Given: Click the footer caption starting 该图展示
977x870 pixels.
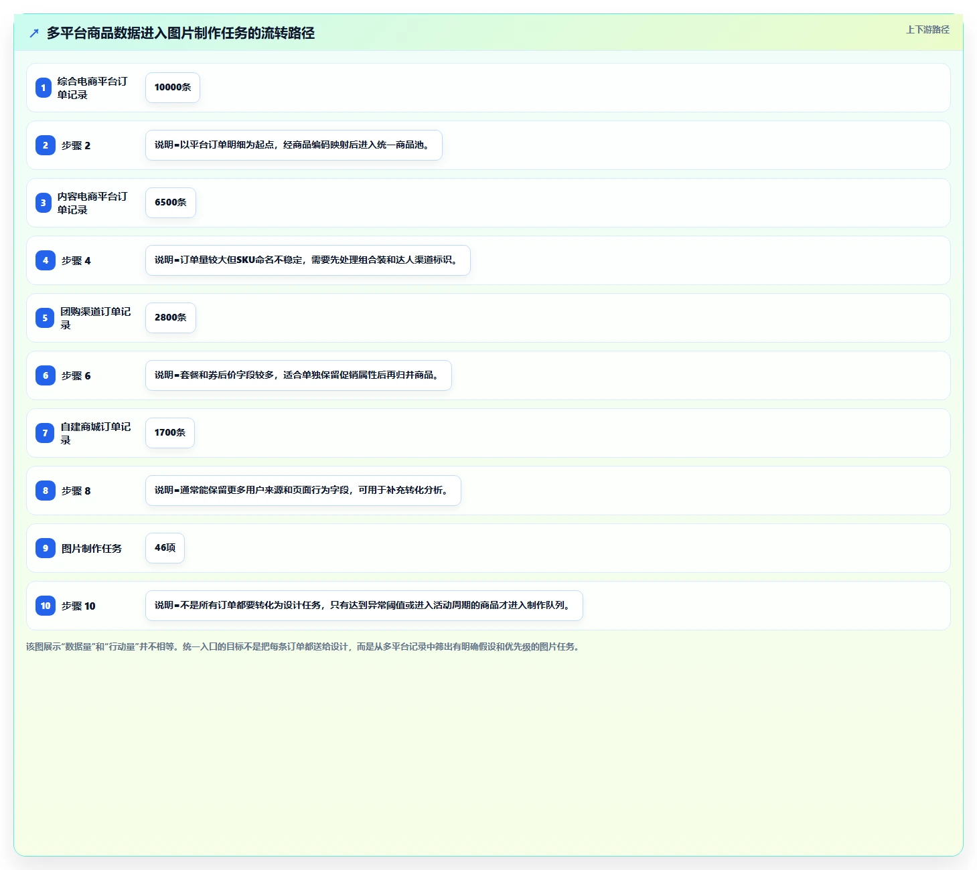Looking at the screenshot, I should (x=303, y=646).
